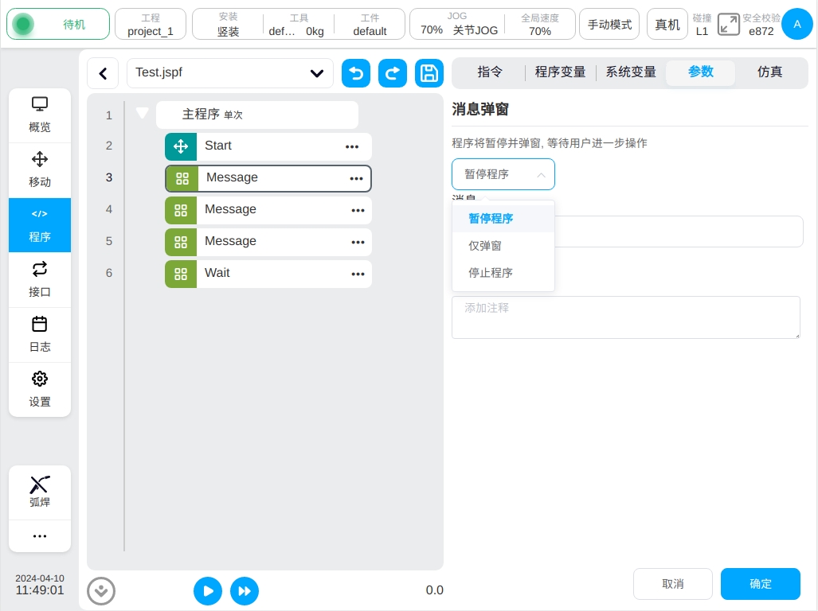This screenshot has height=611, width=818.
Task: Click the 确定 confirm button
Action: click(760, 584)
